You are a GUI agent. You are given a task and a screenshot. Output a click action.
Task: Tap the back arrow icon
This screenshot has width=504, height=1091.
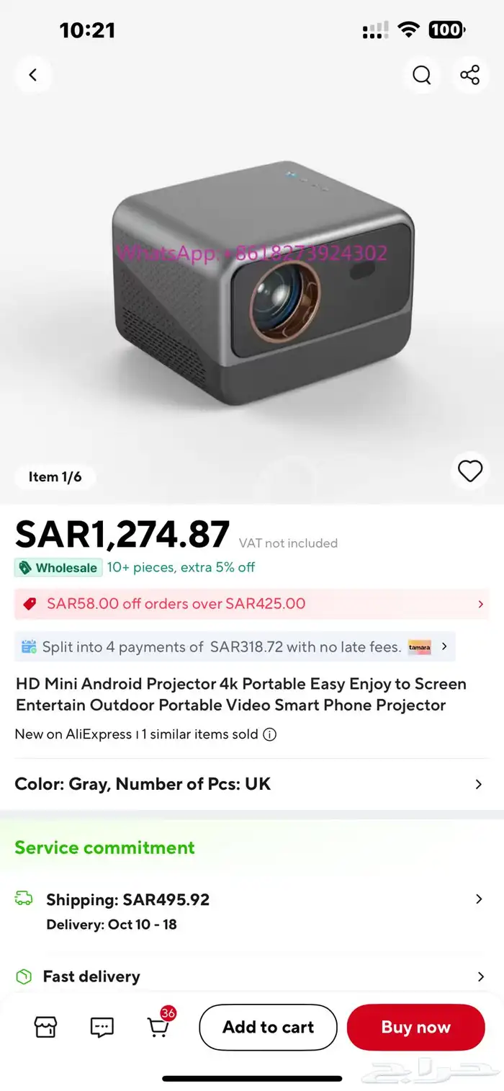tap(33, 75)
